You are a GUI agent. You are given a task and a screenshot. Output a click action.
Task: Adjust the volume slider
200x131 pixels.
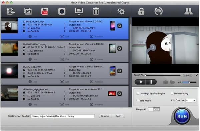tap(189, 82)
